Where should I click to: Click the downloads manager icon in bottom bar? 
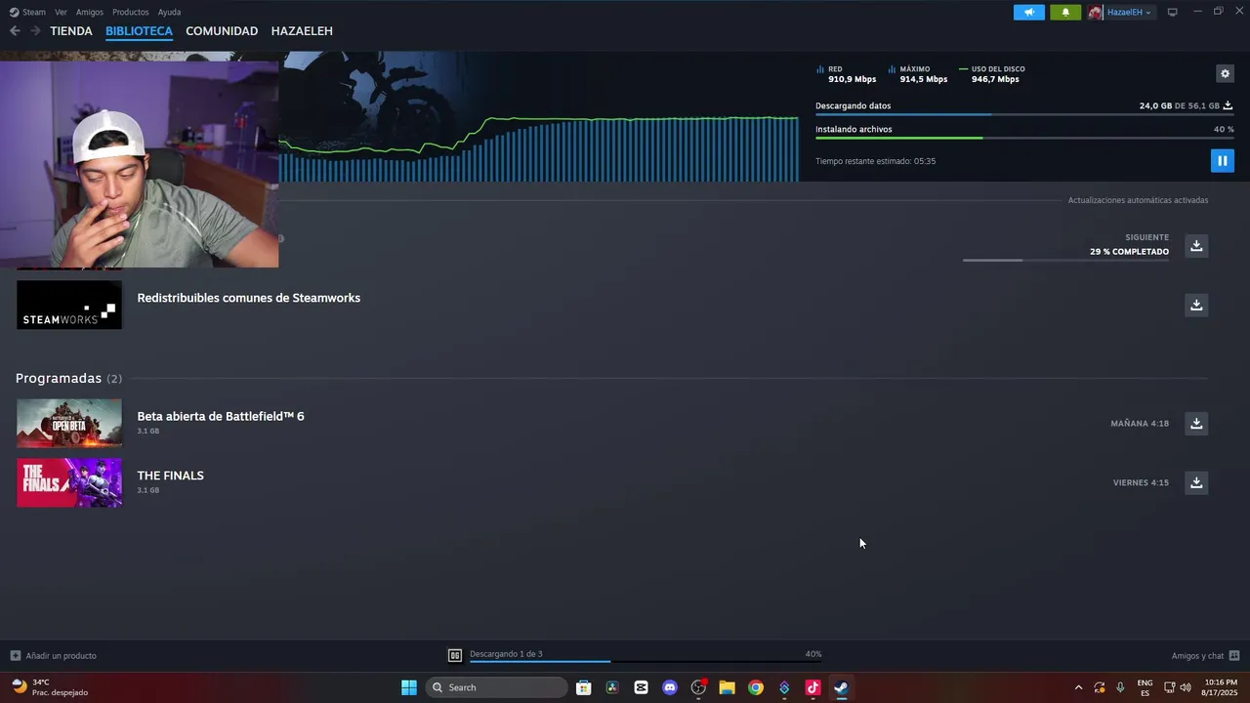click(455, 655)
